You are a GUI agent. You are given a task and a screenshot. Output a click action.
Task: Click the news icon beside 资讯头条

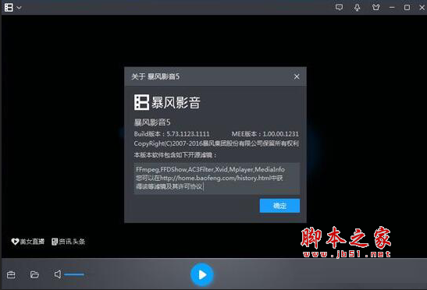(55, 242)
